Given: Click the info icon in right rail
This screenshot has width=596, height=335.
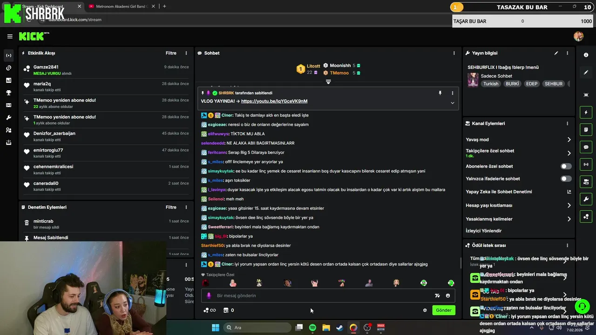Looking at the screenshot, I should (586, 55).
